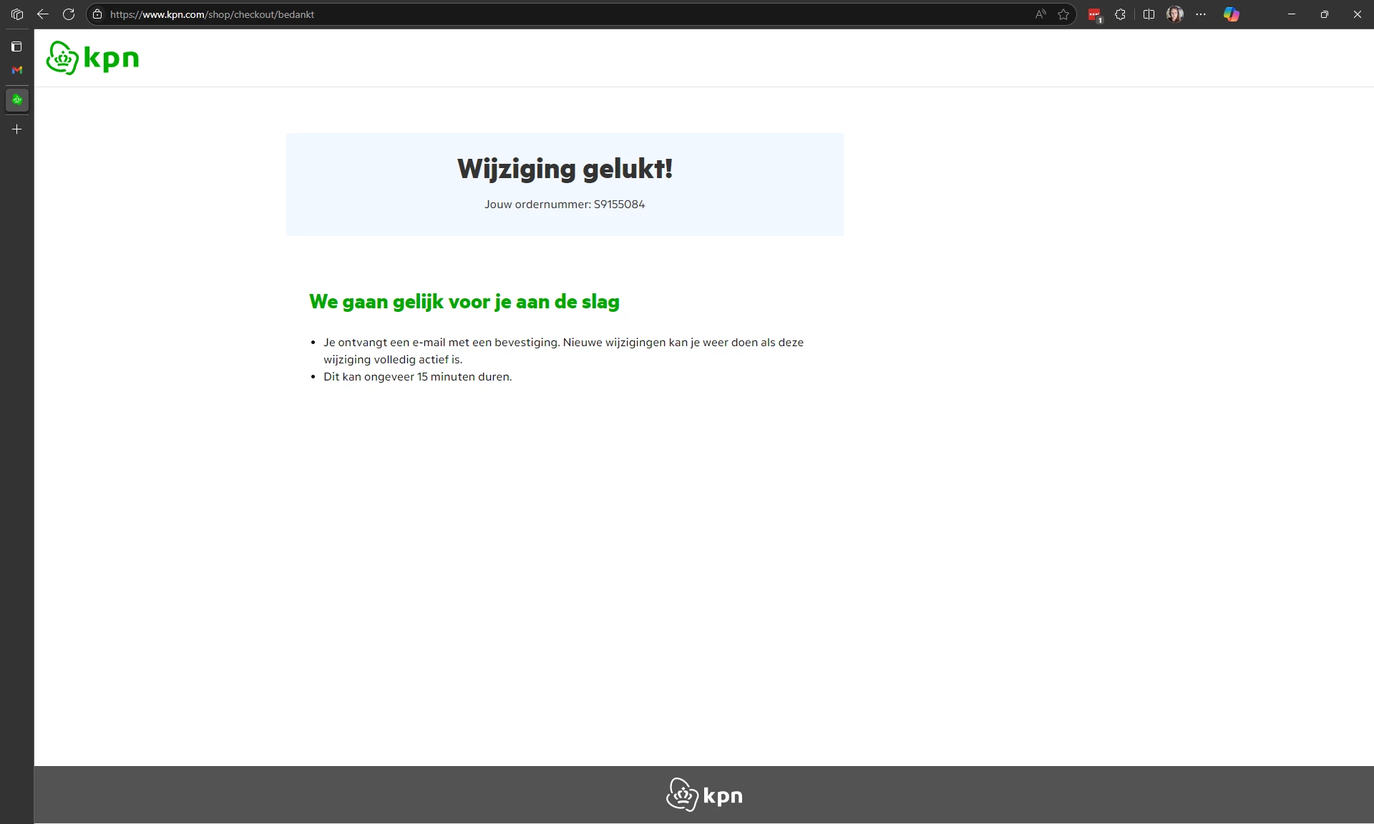The width and height of the screenshot is (1374, 824).
Task: Open the Extensions puzzle icon
Action: point(1121,14)
